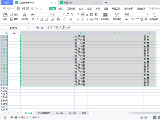Open the number format dropdown (常规)
This screenshot has height=120, width=160.
(x=145, y=14)
